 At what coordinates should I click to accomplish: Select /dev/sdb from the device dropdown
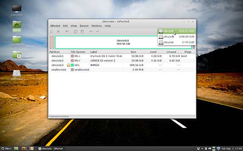[177, 37]
